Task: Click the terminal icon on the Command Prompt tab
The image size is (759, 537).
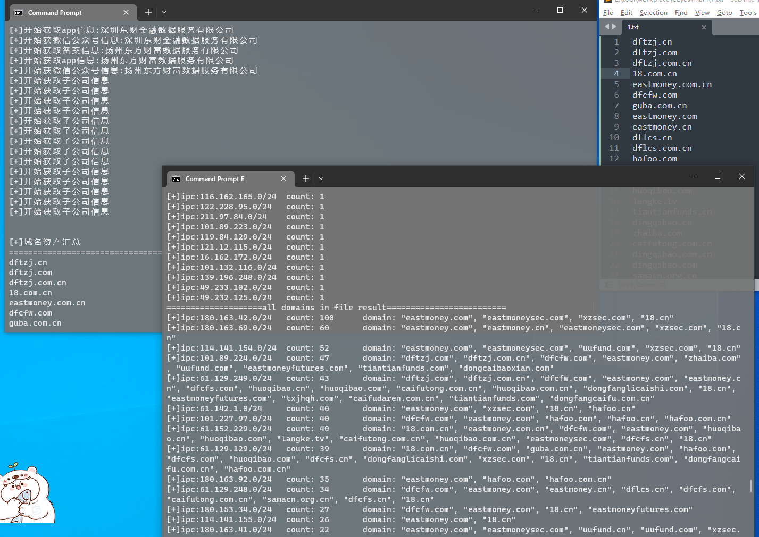Action: (x=19, y=12)
